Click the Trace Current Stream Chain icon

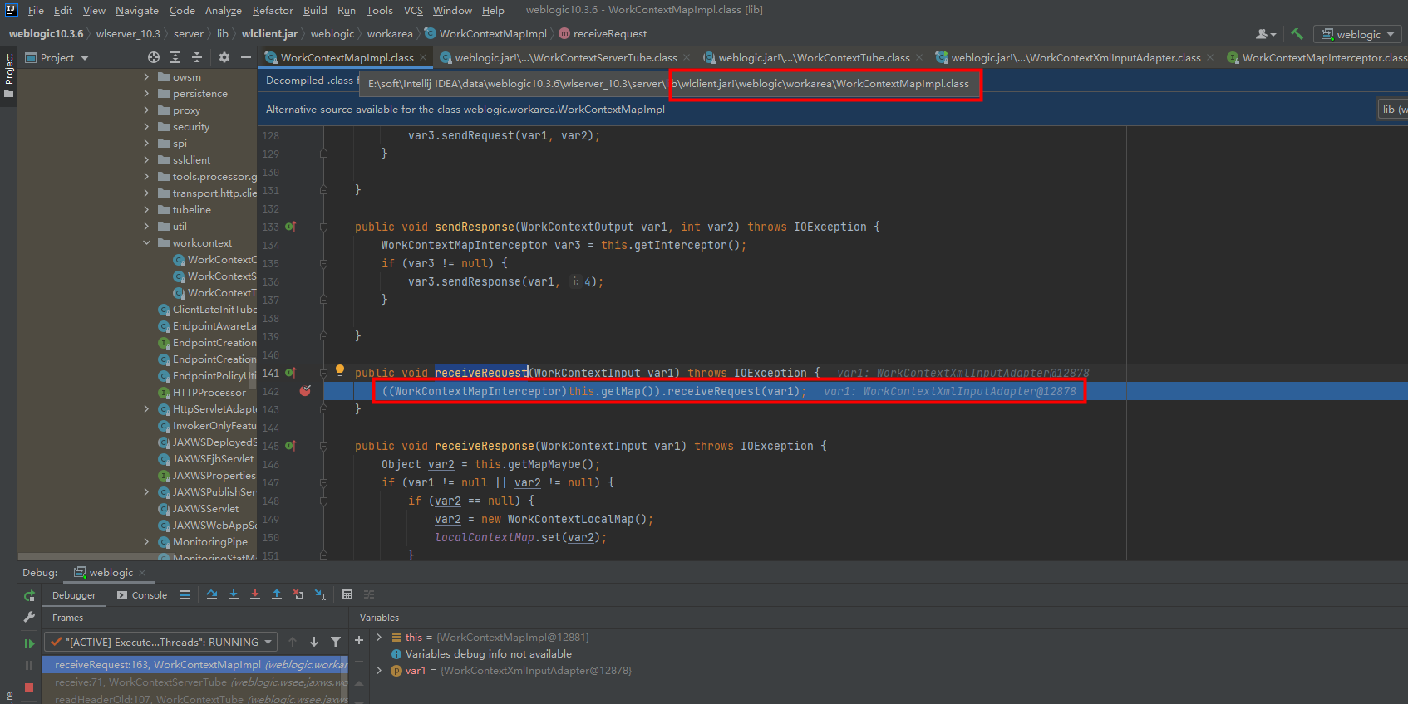pyautogui.click(x=369, y=594)
